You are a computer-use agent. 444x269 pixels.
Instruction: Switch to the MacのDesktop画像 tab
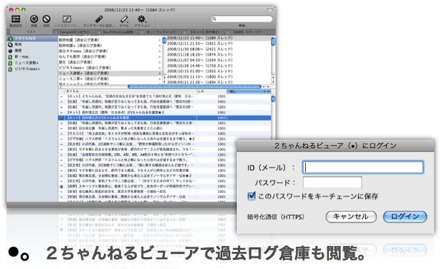[118, 32]
